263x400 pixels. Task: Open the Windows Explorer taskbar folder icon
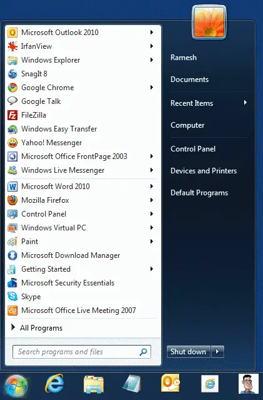[x=94, y=384]
